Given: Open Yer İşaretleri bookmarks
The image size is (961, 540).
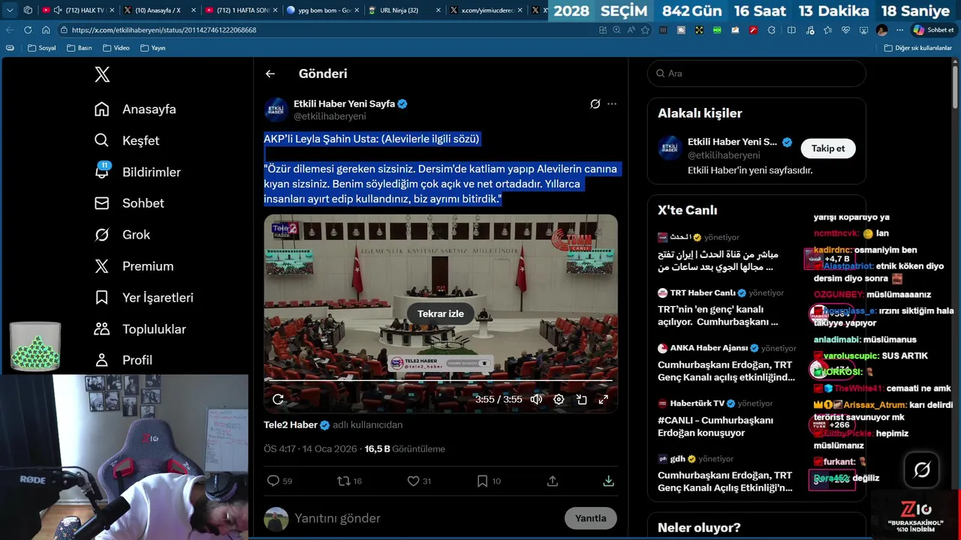Looking at the screenshot, I should tap(143, 298).
